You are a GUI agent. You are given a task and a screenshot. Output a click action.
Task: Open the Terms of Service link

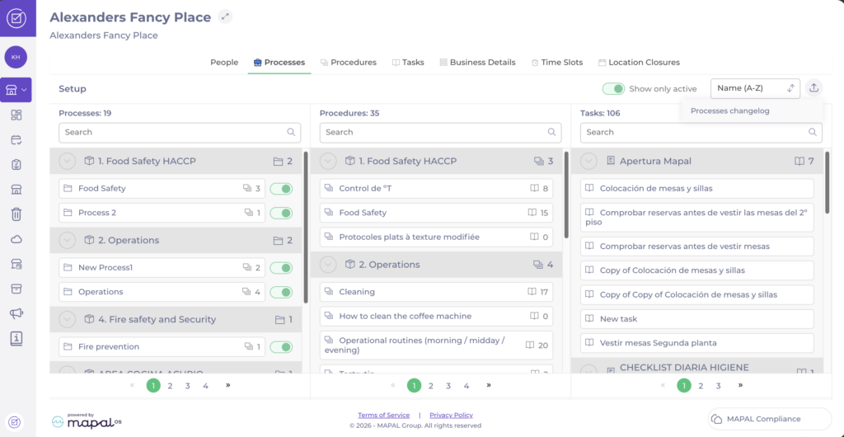[x=384, y=415]
